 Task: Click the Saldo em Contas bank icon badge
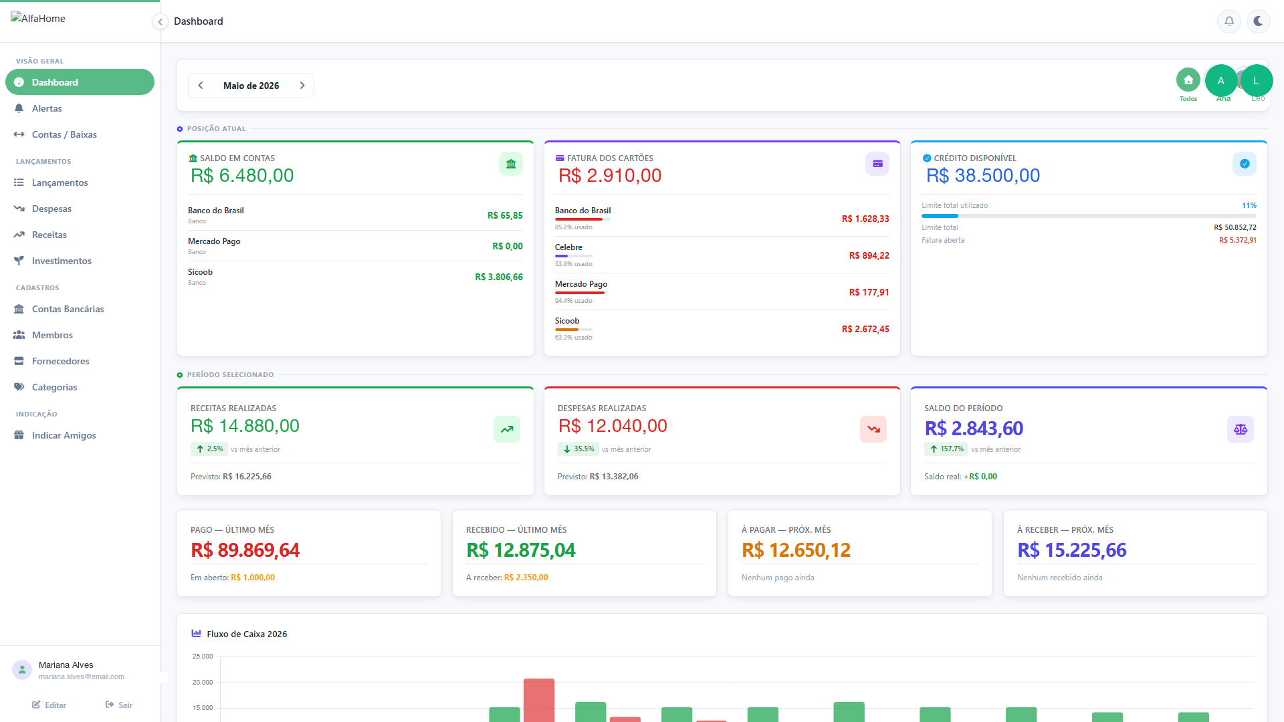[511, 164]
